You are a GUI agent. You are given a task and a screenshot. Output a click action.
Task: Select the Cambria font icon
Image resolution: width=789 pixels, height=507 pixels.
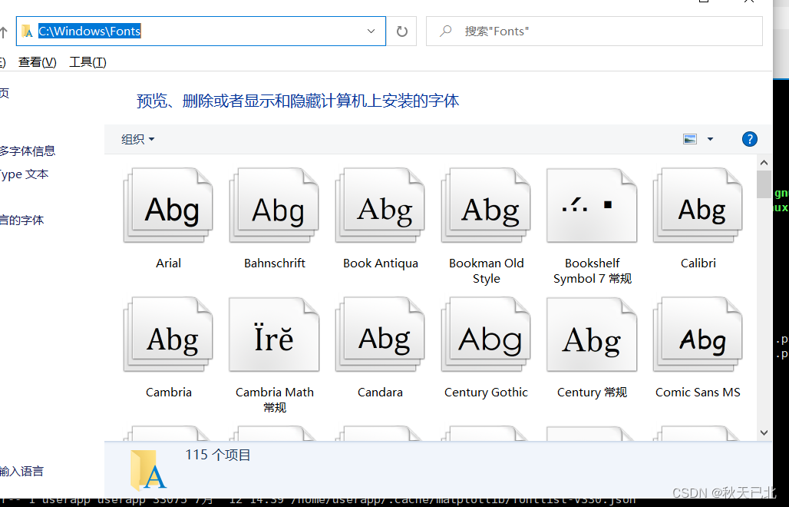(168, 334)
